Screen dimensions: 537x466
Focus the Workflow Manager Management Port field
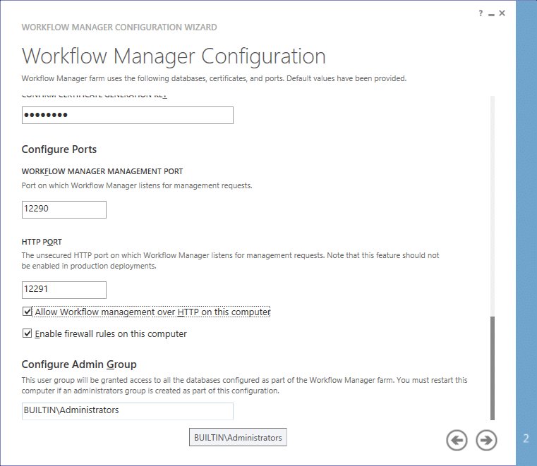[x=64, y=209]
